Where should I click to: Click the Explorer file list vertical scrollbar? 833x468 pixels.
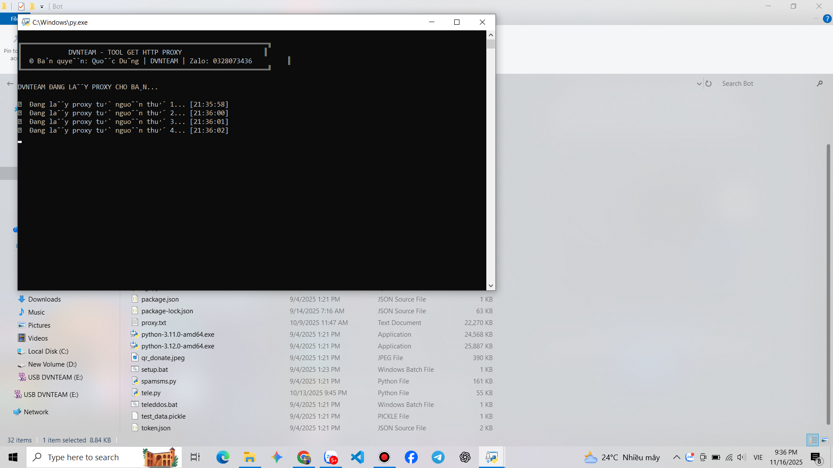828,284
